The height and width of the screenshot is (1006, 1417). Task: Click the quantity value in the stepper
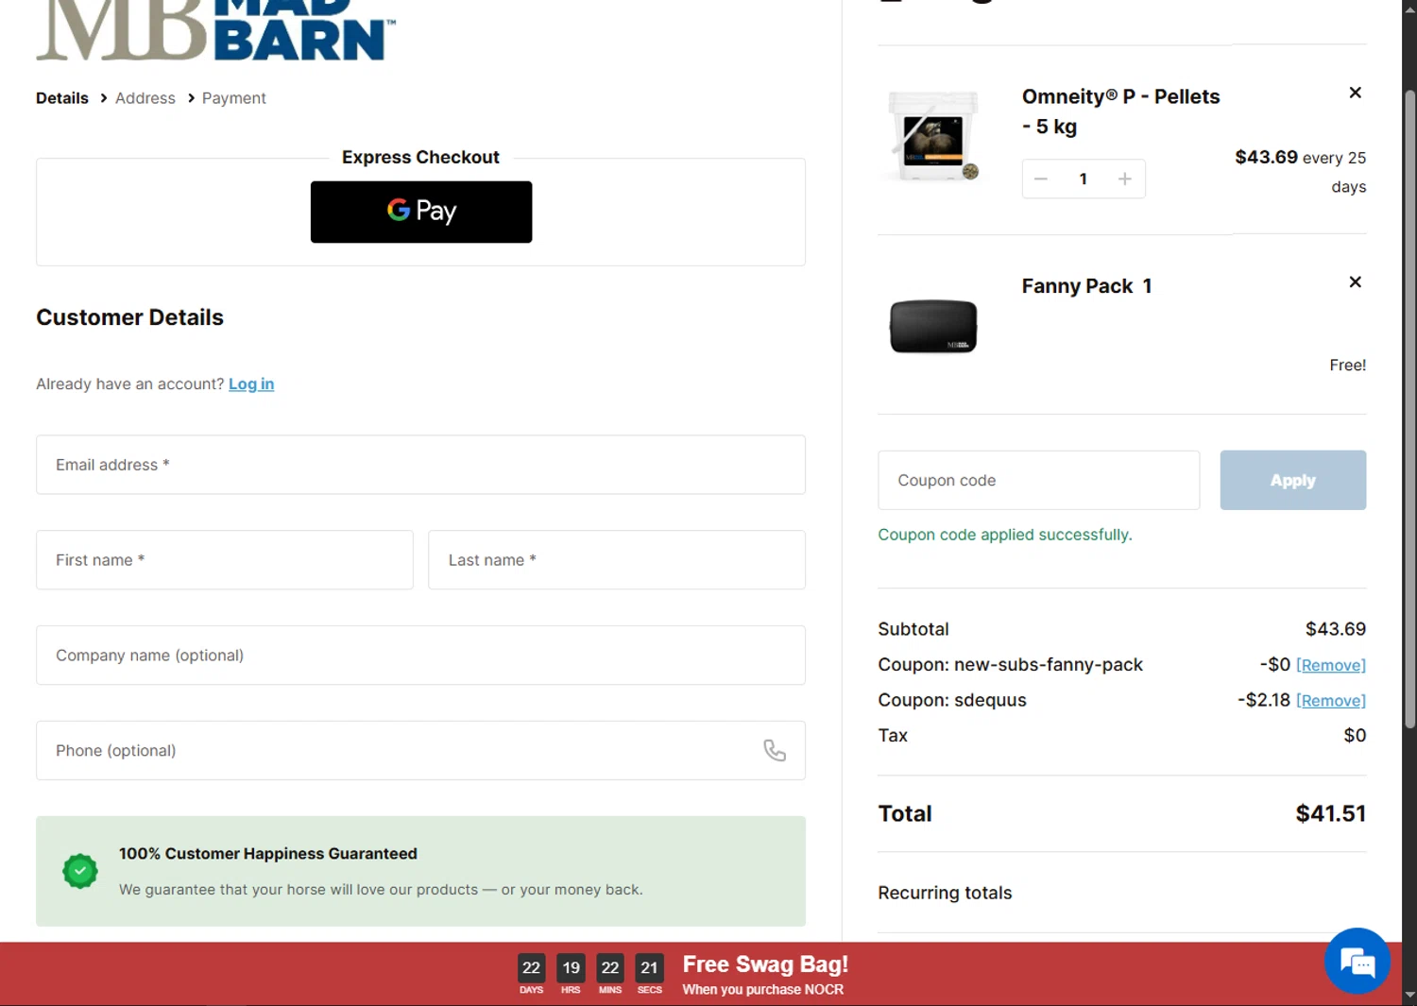click(1084, 179)
